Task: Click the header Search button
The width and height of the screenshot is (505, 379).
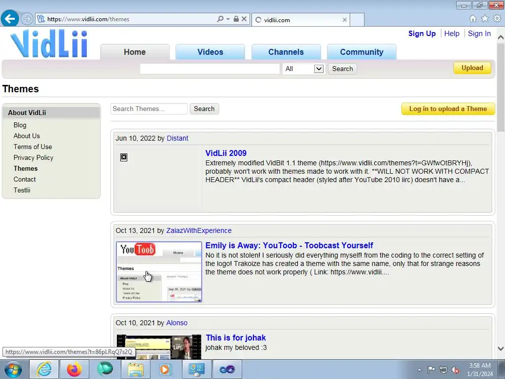Action: click(342, 69)
